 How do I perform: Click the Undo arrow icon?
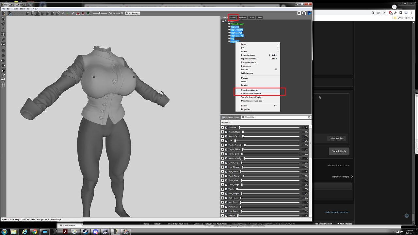pos(16,13)
